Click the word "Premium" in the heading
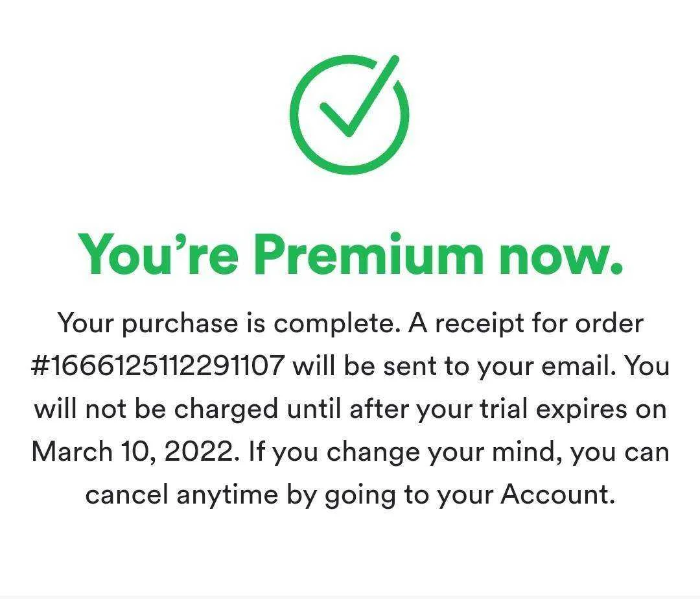This screenshot has width=700, height=599. pyautogui.click(x=369, y=254)
